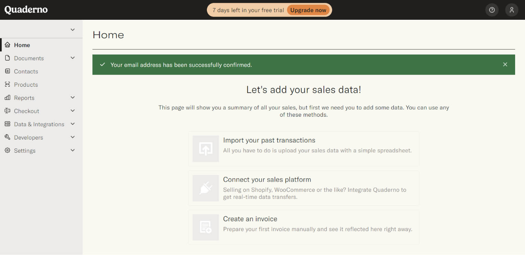Open Products in the sidebar
525x255 pixels.
(41, 84)
